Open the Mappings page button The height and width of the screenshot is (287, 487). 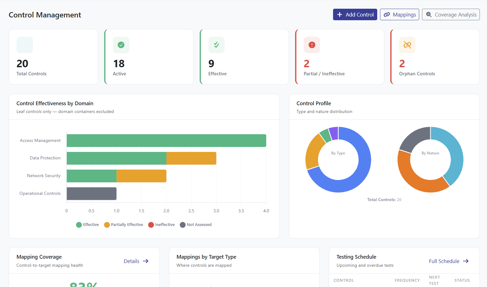pos(400,15)
